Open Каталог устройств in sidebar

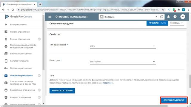tap(19, 61)
